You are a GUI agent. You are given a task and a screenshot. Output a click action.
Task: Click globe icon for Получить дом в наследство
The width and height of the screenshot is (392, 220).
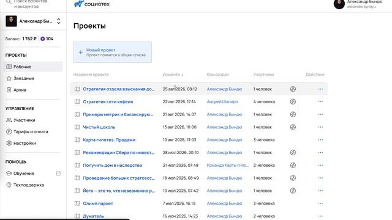[x=293, y=166]
